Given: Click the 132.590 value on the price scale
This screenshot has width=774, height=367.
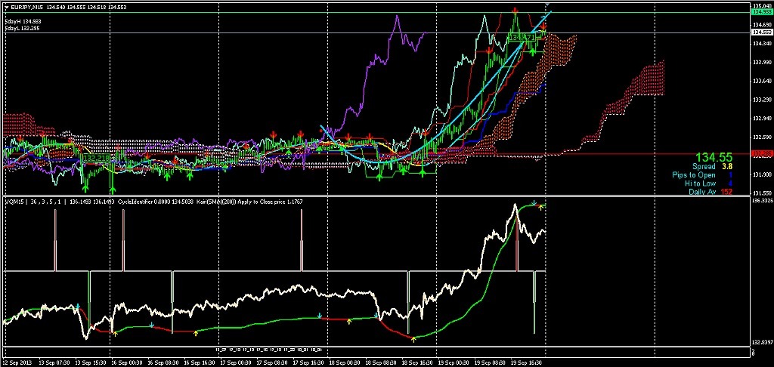Looking at the screenshot, I should point(763,137).
